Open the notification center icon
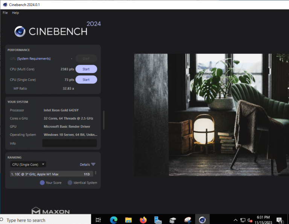Image resolution: width=289 pixels, height=224 pixels. click(x=280, y=220)
